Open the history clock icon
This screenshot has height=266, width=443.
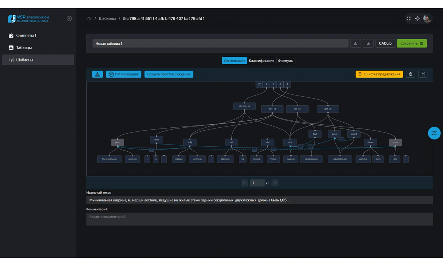pos(410,74)
